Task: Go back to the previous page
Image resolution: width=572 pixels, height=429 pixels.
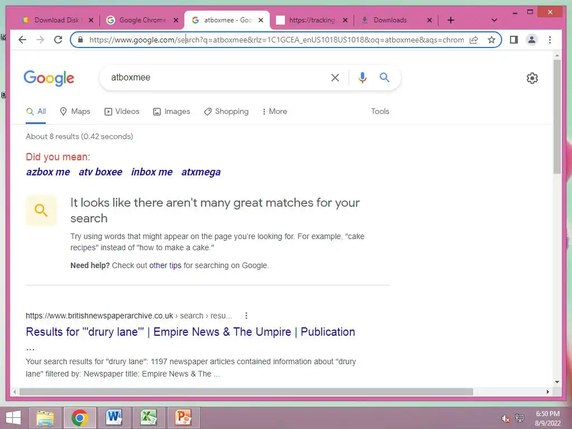Action: 22,40
